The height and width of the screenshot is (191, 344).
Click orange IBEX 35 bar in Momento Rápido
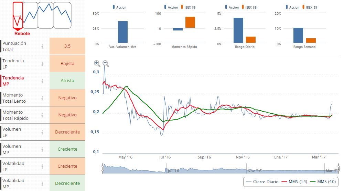click(190, 22)
